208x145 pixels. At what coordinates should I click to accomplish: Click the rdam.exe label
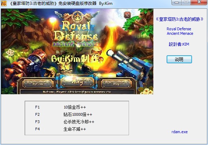tap(179, 132)
